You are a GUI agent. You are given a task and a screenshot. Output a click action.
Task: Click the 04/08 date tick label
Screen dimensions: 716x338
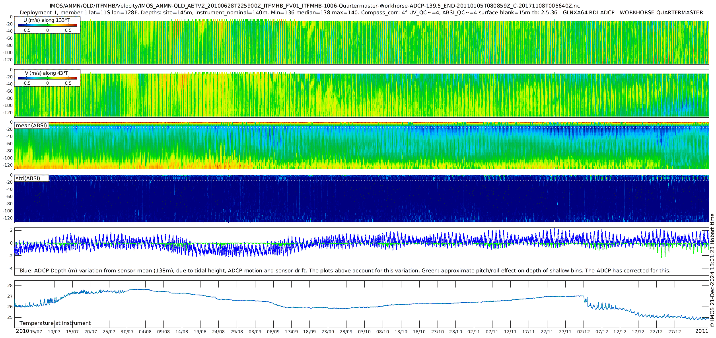point(145,332)
